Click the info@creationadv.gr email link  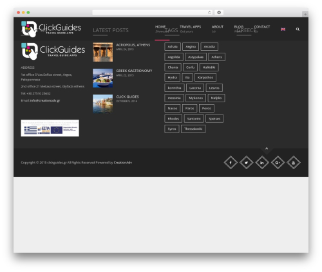(45, 100)
